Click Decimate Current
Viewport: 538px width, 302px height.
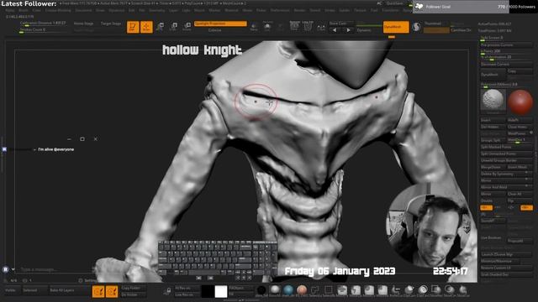point(506,65)
